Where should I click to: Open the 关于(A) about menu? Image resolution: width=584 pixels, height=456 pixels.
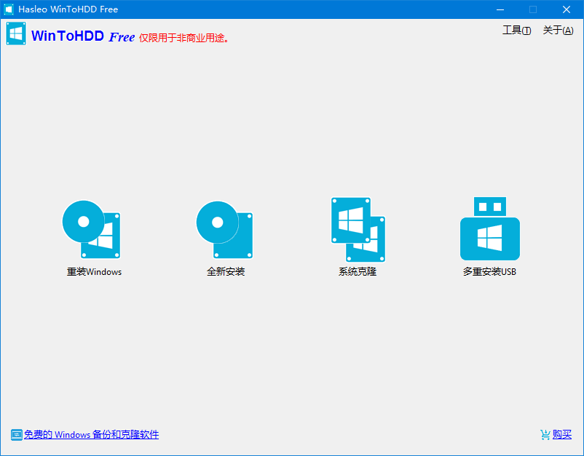(558, 31)
